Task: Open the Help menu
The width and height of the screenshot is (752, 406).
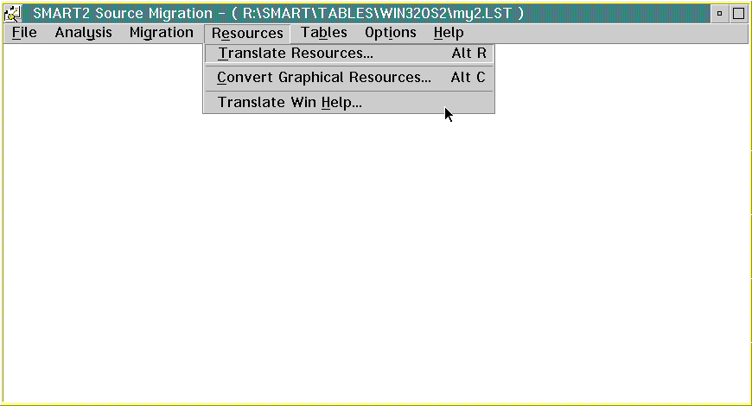Action: pos(449,33)
